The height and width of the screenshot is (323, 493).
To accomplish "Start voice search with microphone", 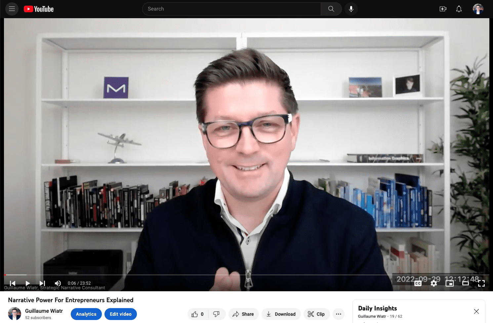I will [x=351, y=9].
